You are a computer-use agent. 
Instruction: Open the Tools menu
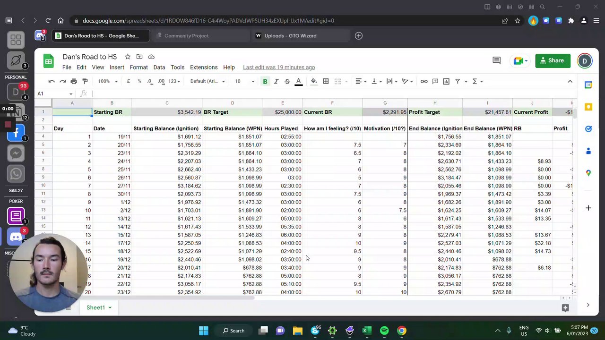click(177, 68)
